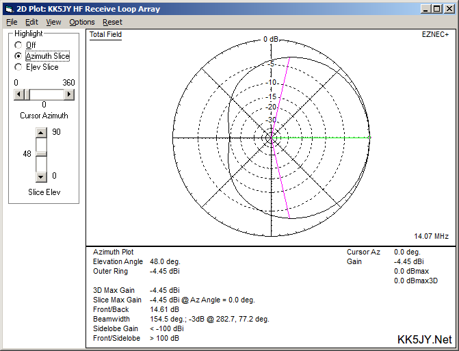459x351 pixels.
Task: Click the Cursor Azimuth left arrow
Action: pos(18,94)
